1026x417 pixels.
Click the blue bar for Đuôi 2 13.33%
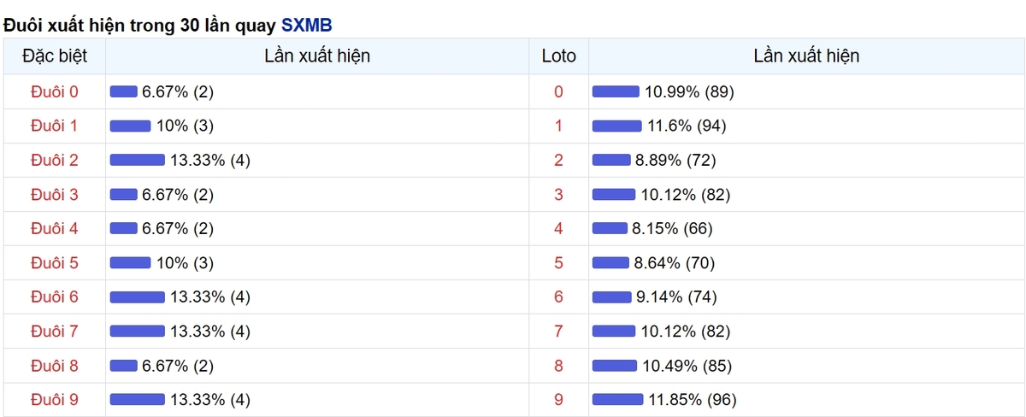tap(138, 160)
